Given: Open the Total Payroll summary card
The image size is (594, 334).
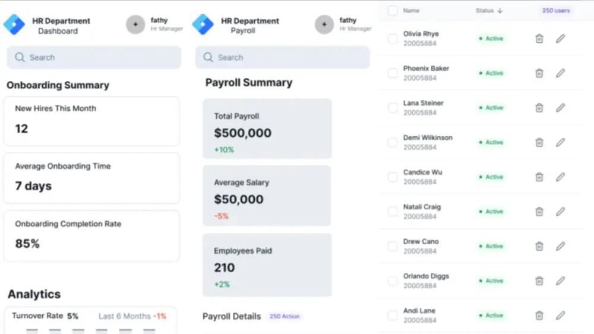Looking at the screenshot, I should (267, 129).
